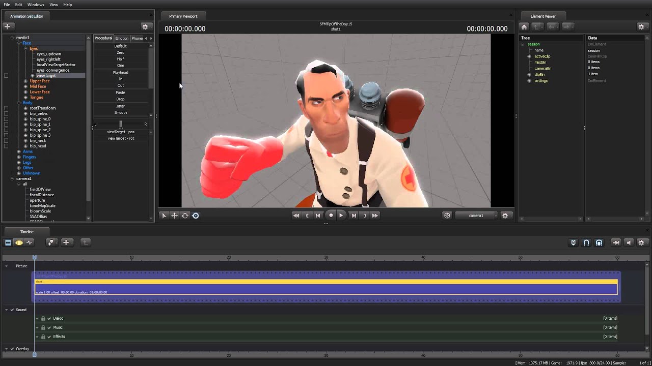
Task: Click the timeline playhead-lock shield icon
Action: [x=573, y=242]
